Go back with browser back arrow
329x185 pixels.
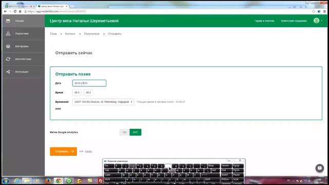coord(5,11)
